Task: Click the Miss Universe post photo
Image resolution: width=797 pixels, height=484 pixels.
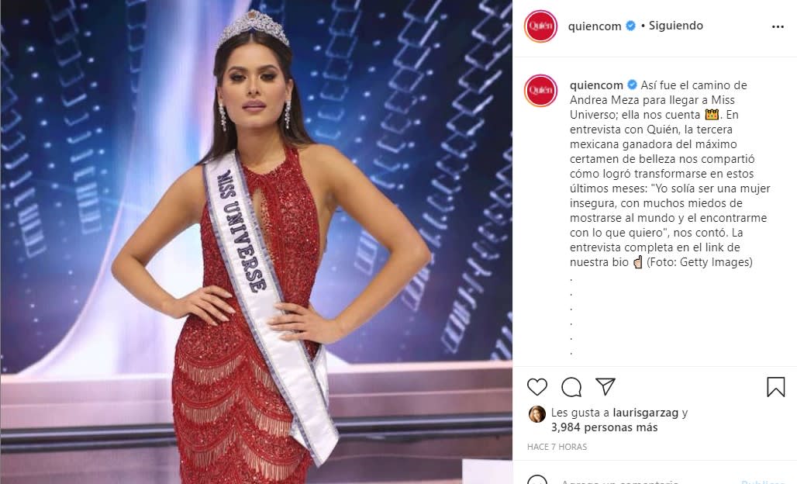Action: 256,242
